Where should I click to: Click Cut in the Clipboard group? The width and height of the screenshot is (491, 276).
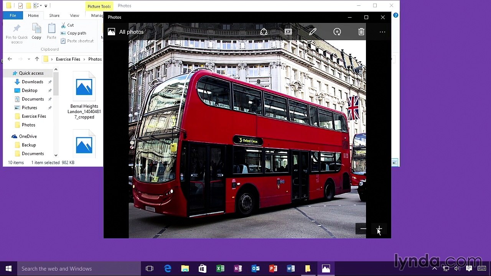tap(67, 25)
